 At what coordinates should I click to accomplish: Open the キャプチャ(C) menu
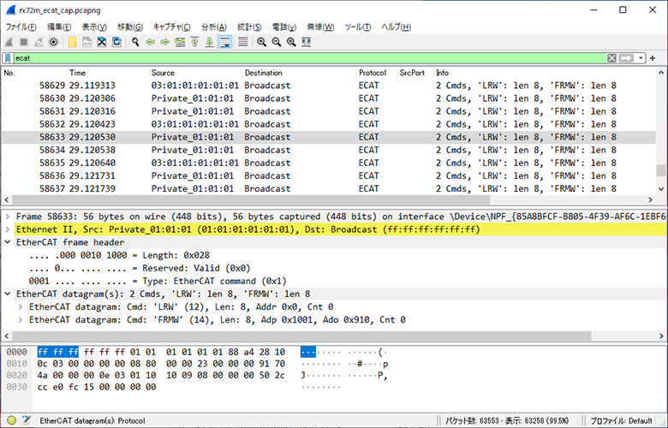point(171,27)
